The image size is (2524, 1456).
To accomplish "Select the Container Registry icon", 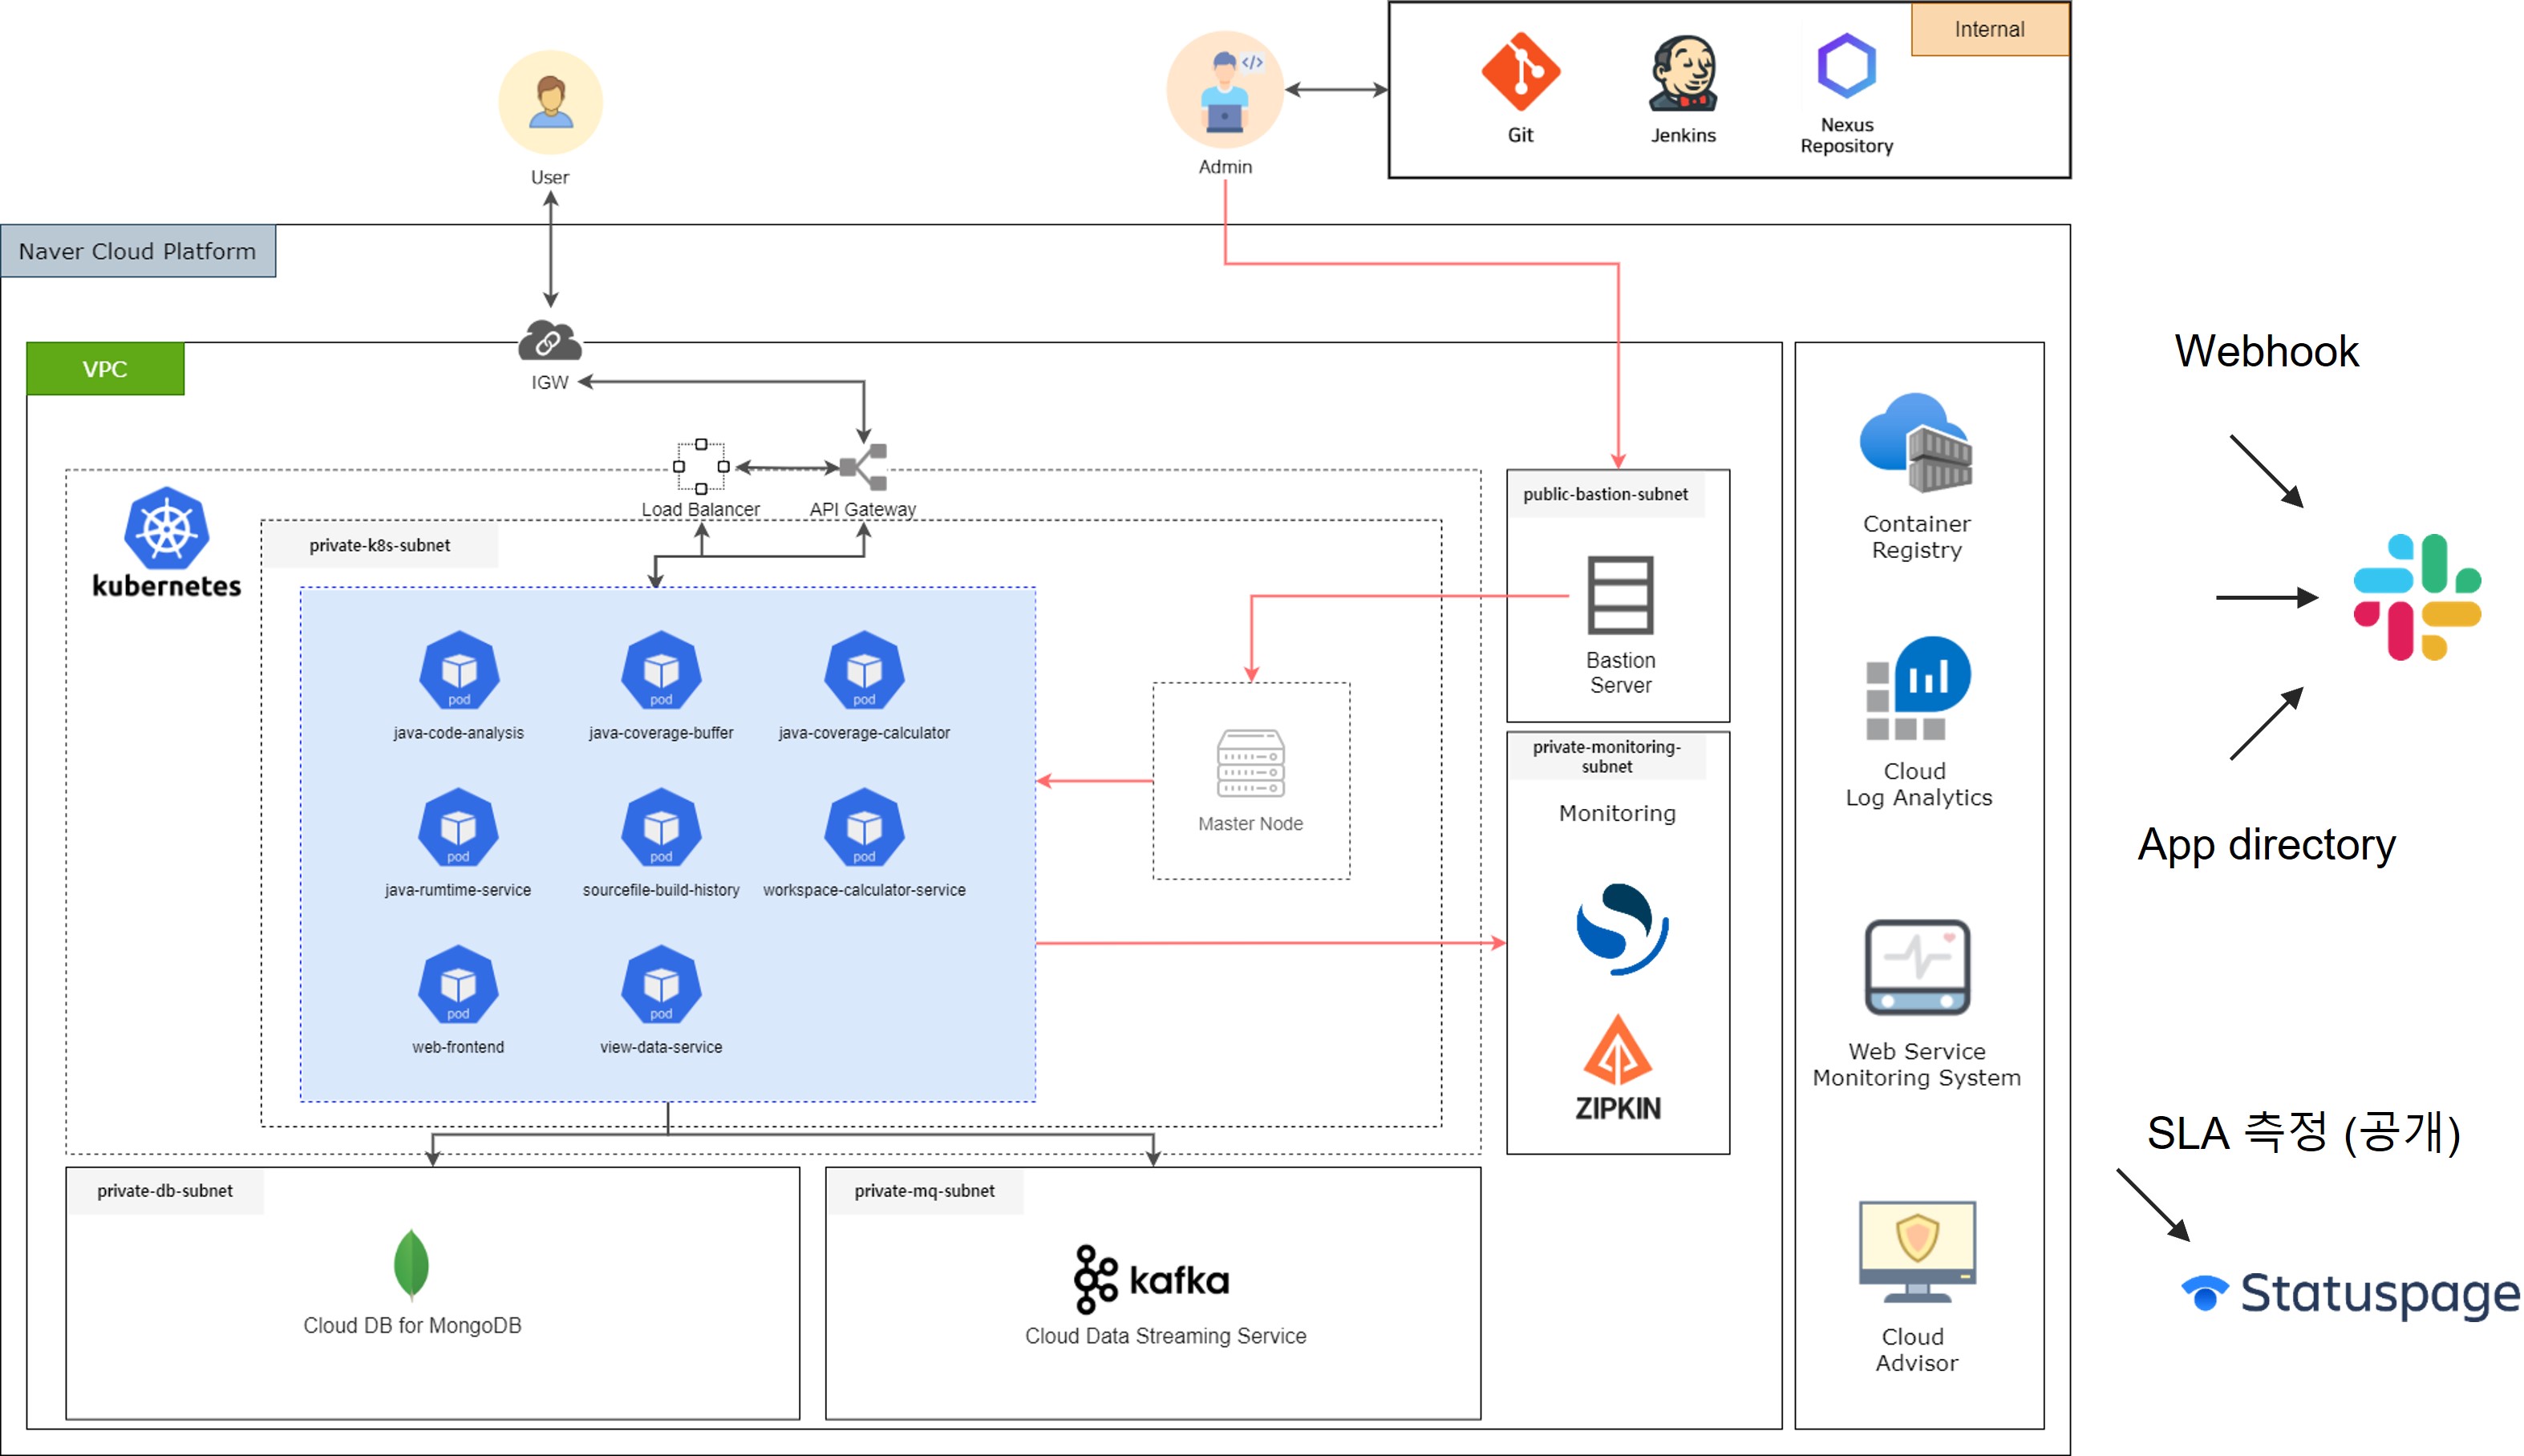I will 1915,443.
